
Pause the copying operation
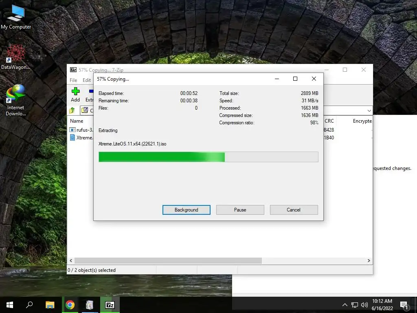[240, 210]
